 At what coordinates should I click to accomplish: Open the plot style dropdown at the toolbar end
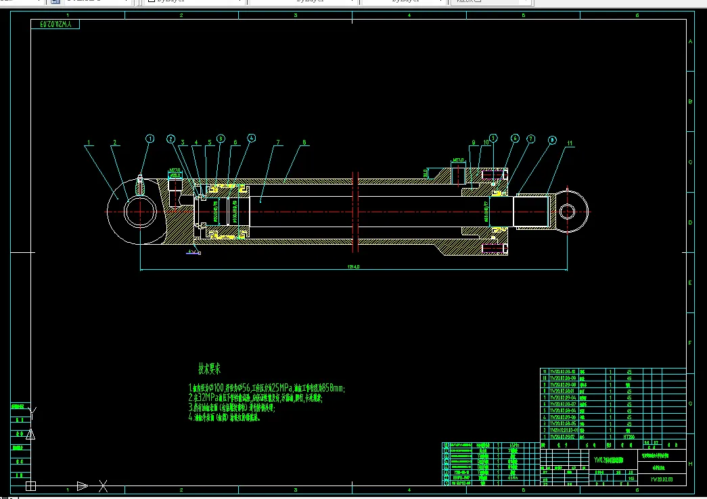tap(491, 2)
